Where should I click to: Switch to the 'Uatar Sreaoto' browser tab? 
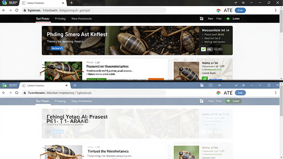click(x=43, y=3)
